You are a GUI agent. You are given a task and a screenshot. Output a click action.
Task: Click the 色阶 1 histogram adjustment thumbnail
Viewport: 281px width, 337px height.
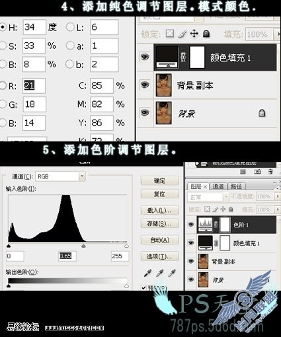(205, 225)
